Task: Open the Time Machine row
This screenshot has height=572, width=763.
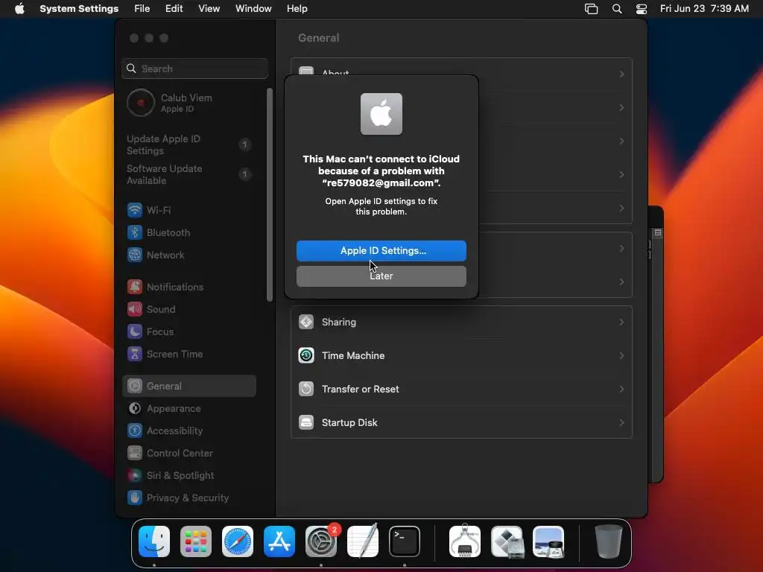Action: click(x=461, y=355)
